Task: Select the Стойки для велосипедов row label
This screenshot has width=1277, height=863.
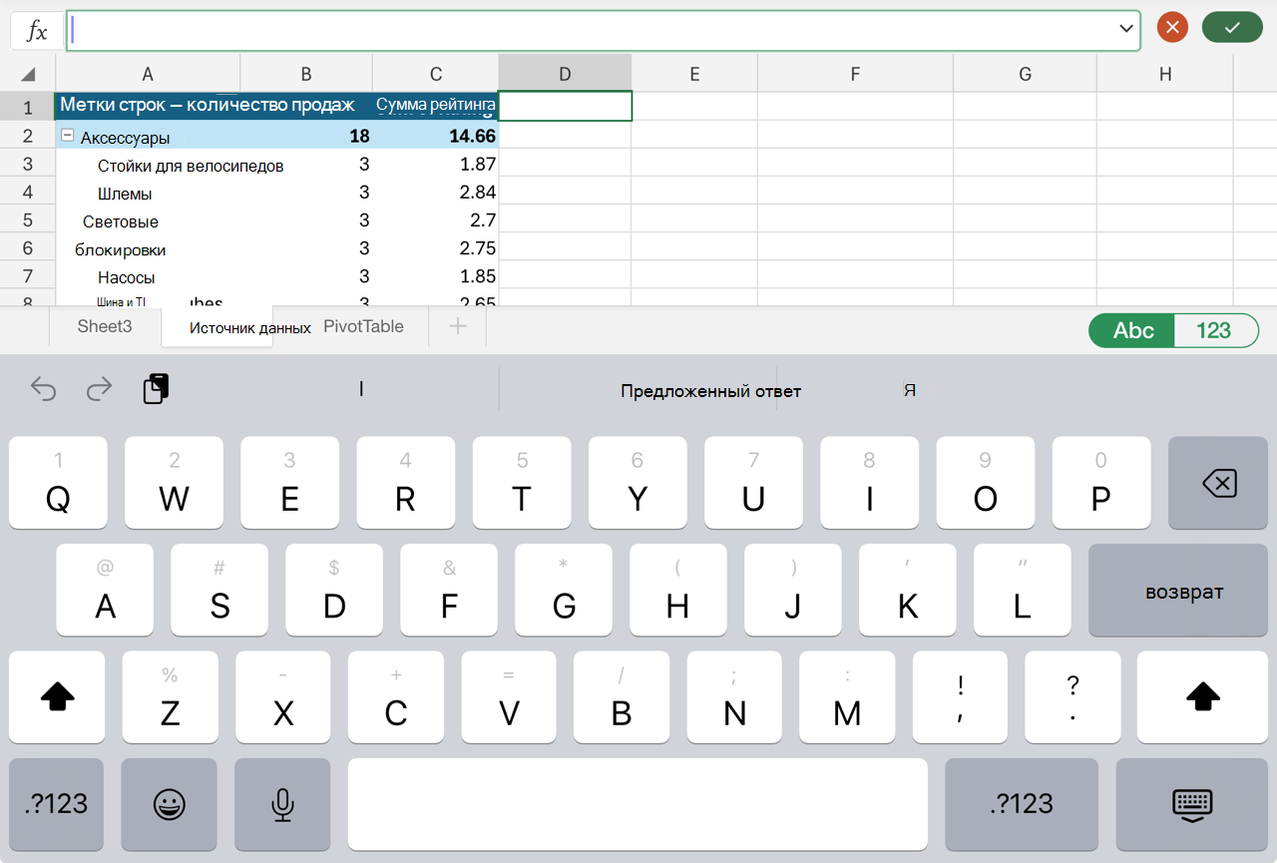Action: click(191, 166)
